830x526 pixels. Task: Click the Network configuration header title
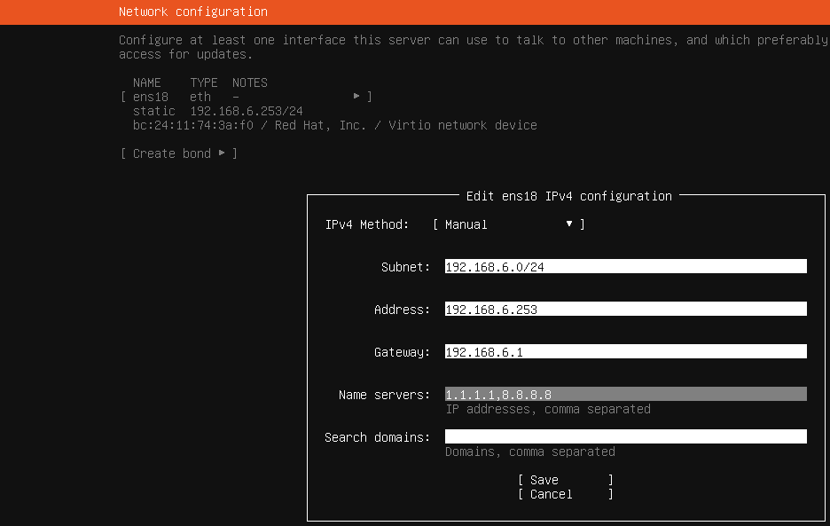click(193, 12)
